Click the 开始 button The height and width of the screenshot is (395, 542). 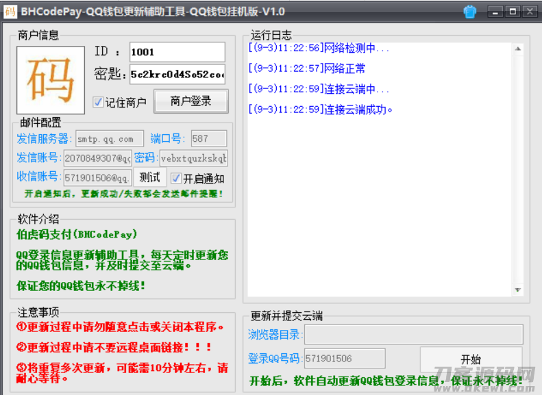point(471,359)
